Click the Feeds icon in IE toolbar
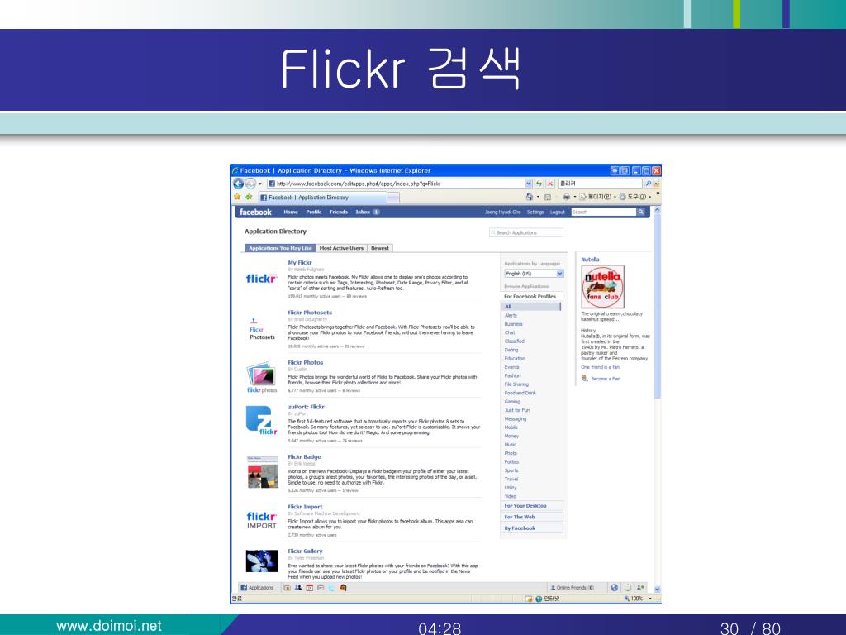Image resolution: width=846 pixels, height=635 pixels. click(x=548, y=197)
